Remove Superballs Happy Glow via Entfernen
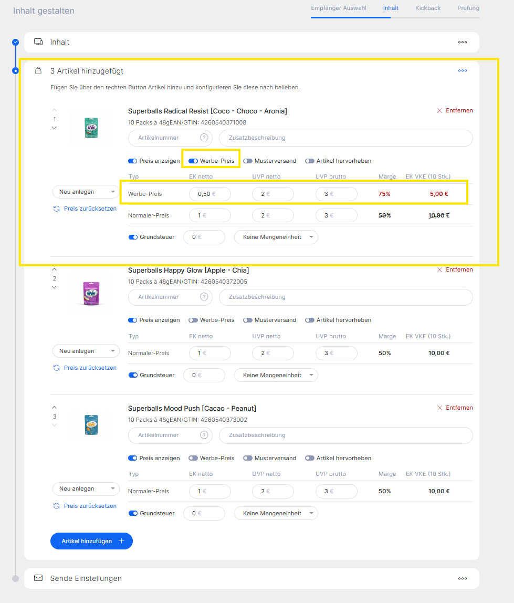Screen dimensions: 514x603 pos(455,269)
